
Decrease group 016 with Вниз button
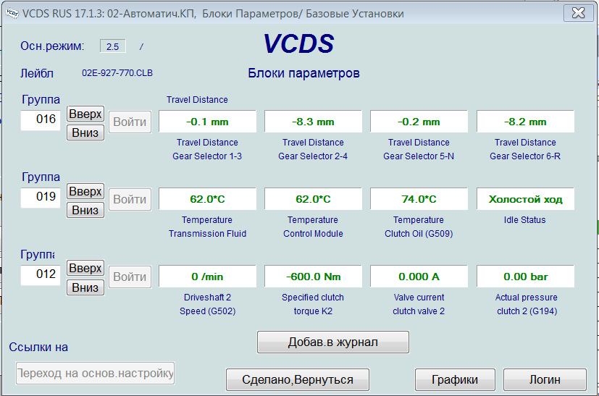coord(85,132)
